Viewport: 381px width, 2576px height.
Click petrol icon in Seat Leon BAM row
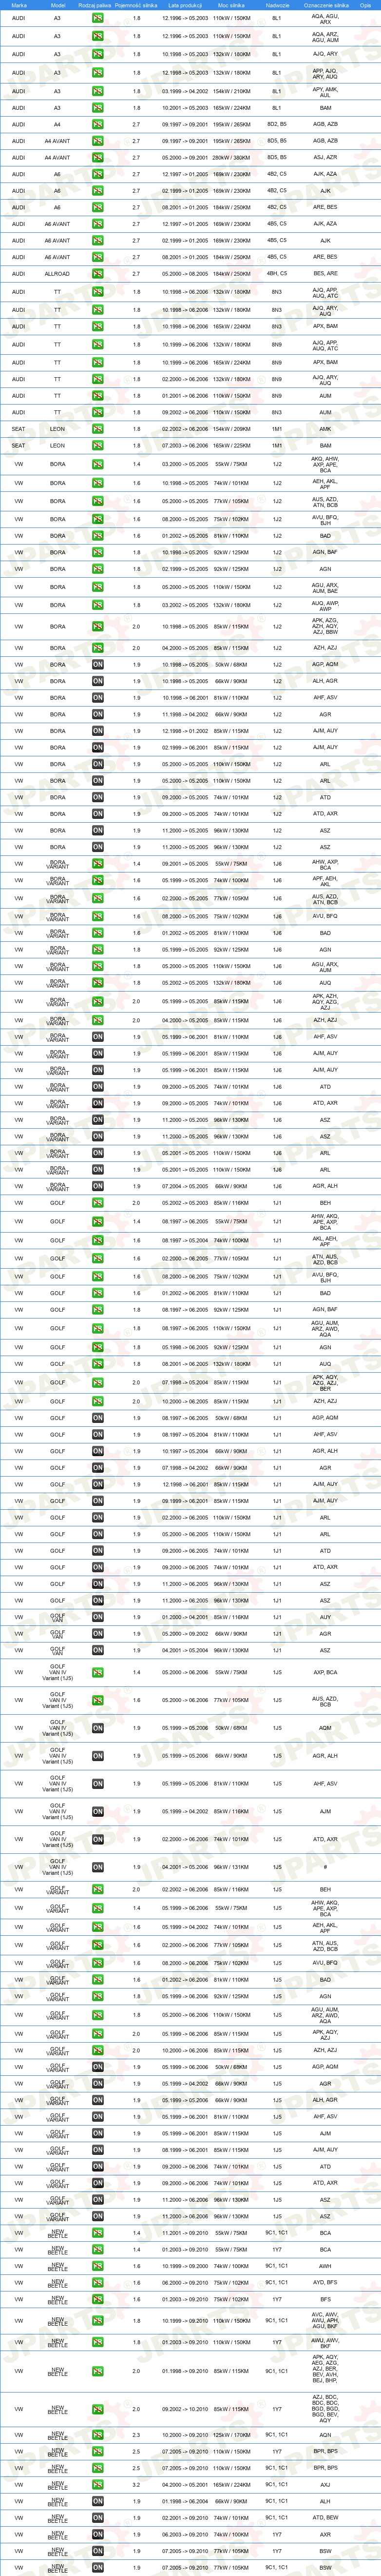[98, 446]
